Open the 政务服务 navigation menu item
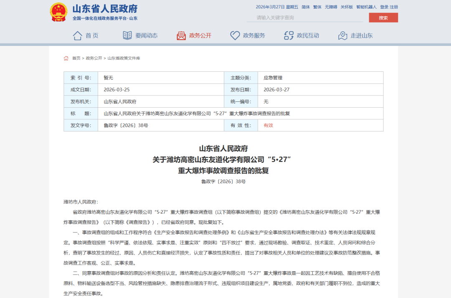The image size is (451, 298). (254, 35)
